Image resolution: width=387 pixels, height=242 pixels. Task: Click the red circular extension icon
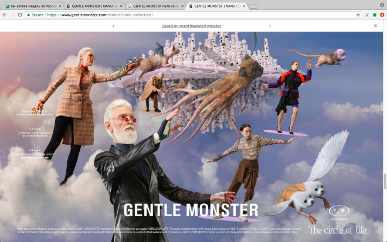[382, 15]
